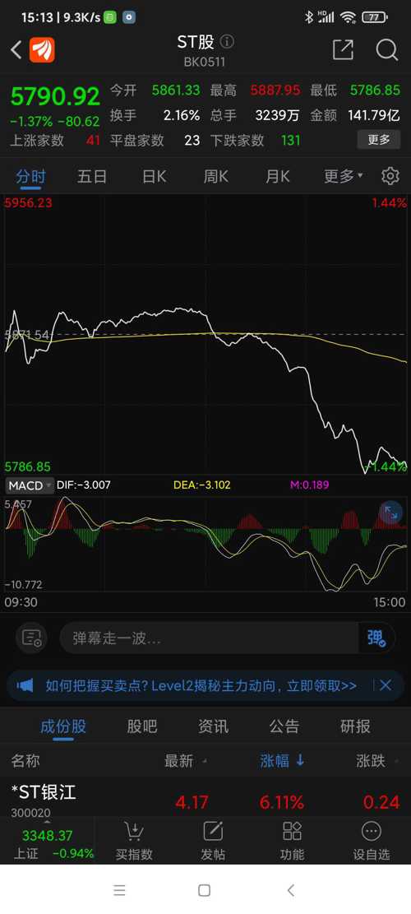Switch to the 股吧 tab

click(x=142, y=726)
